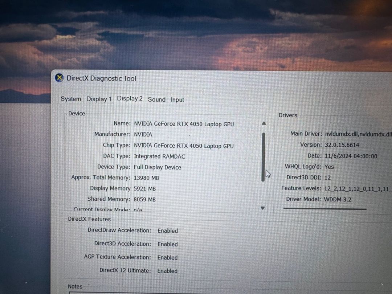Click the DirectDraw Acceleration Enabled value

[x=167, y=231]
